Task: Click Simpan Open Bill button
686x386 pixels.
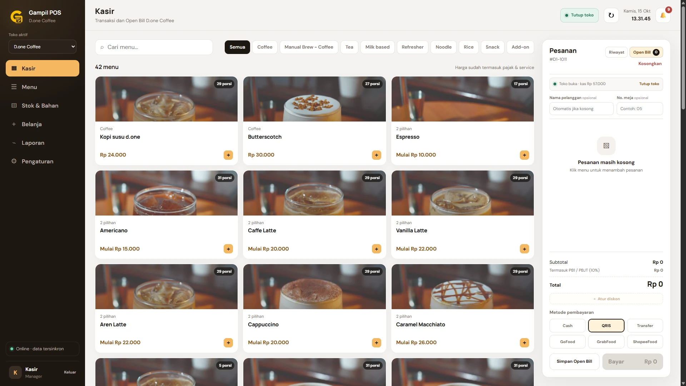Action: point(574,362)
